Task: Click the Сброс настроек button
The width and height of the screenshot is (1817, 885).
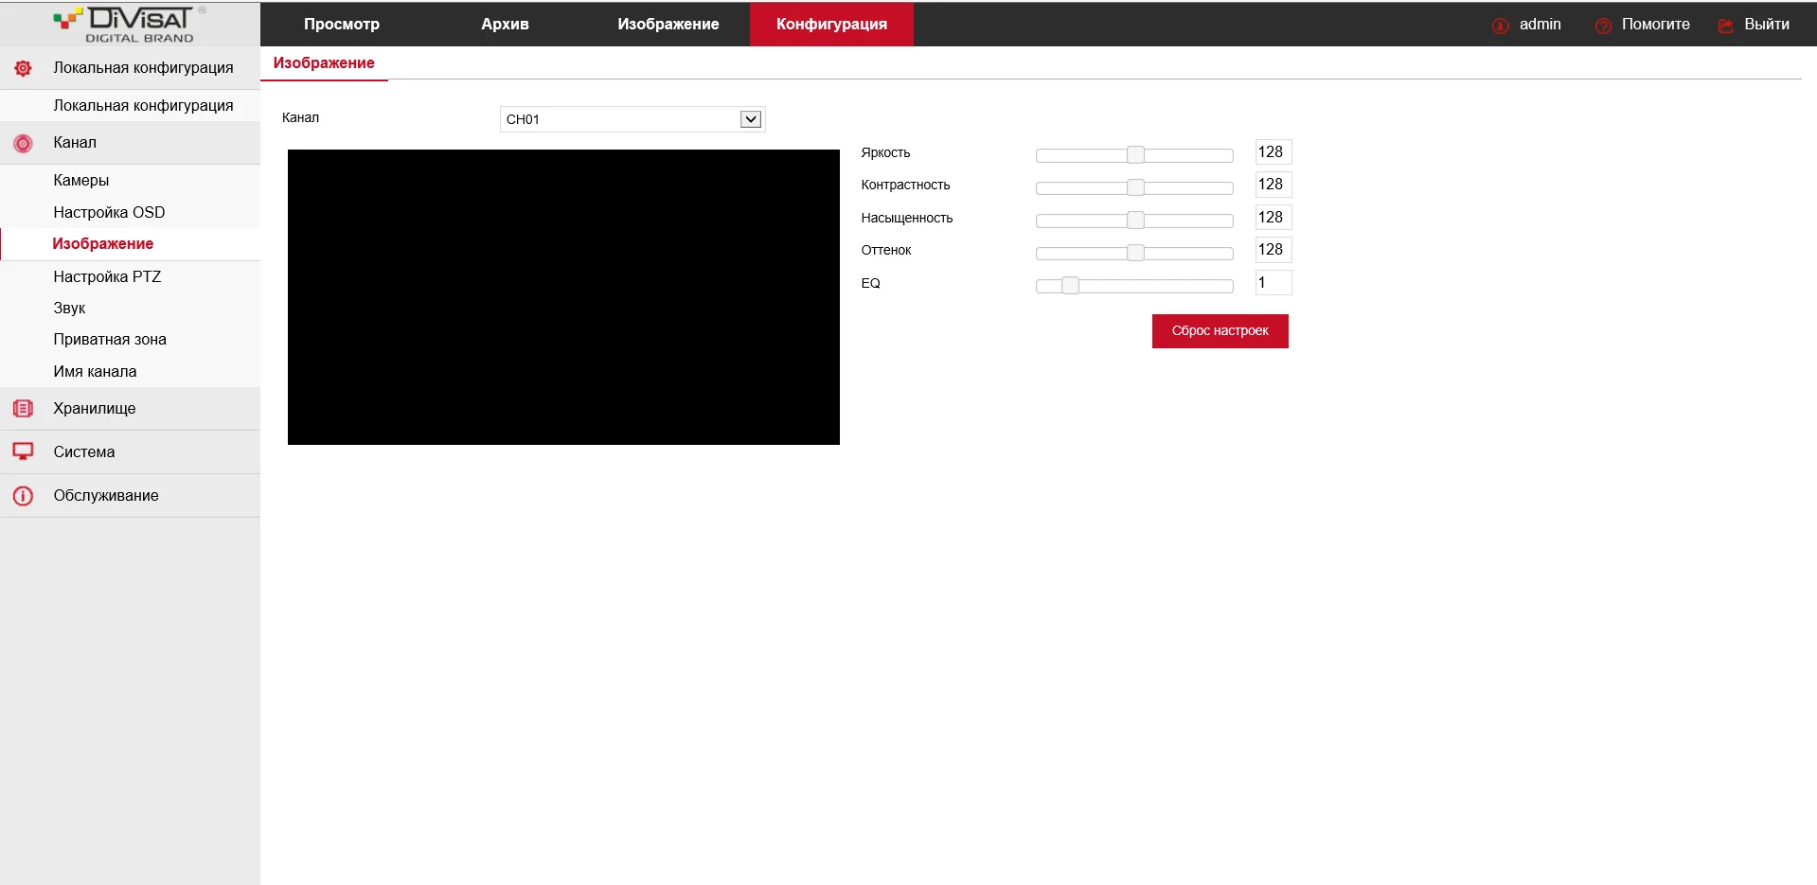Action: pos(1220,331)
